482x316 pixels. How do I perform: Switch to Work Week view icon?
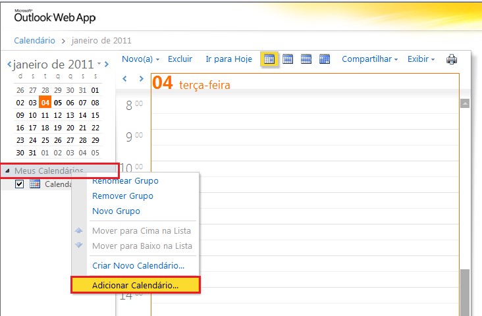(x=288, y=59)
